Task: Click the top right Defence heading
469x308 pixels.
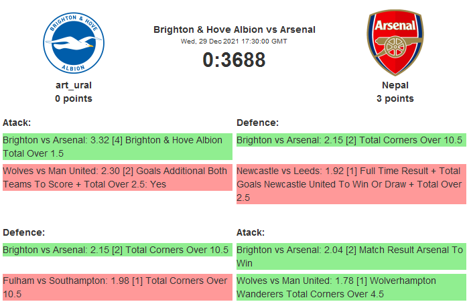Action: pos(257,123)
